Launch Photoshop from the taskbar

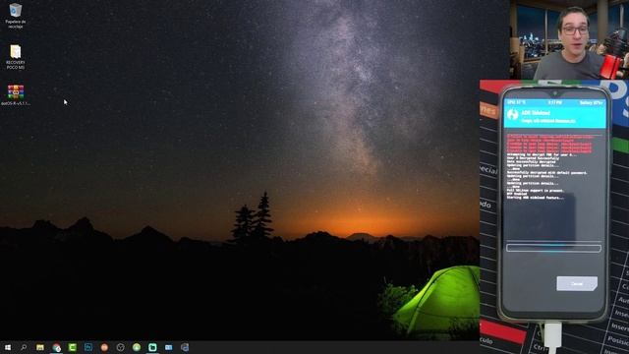click(x=88, y=347)
